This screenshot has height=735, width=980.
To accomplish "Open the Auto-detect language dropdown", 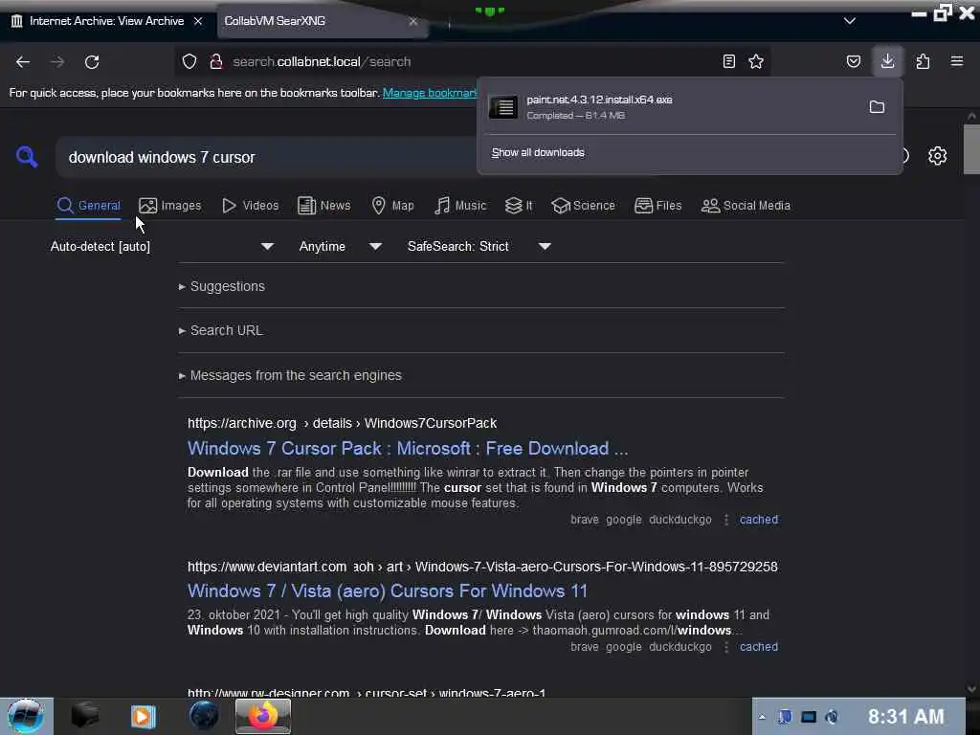I will pos(162,246).
